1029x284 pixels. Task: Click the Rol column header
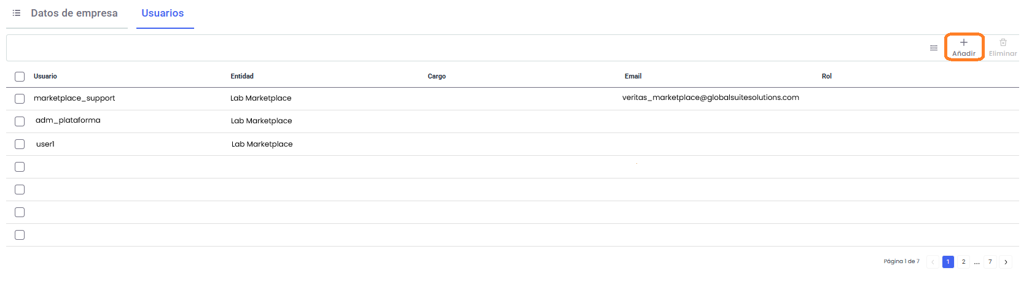point(826,76)
